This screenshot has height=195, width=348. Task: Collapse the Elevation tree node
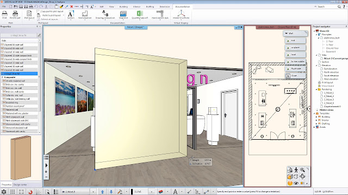point(316,66)
